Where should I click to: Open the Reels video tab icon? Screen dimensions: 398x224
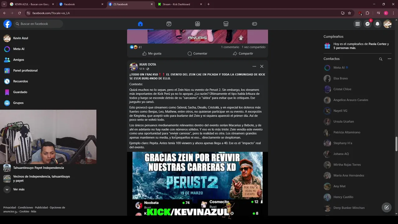169,24
